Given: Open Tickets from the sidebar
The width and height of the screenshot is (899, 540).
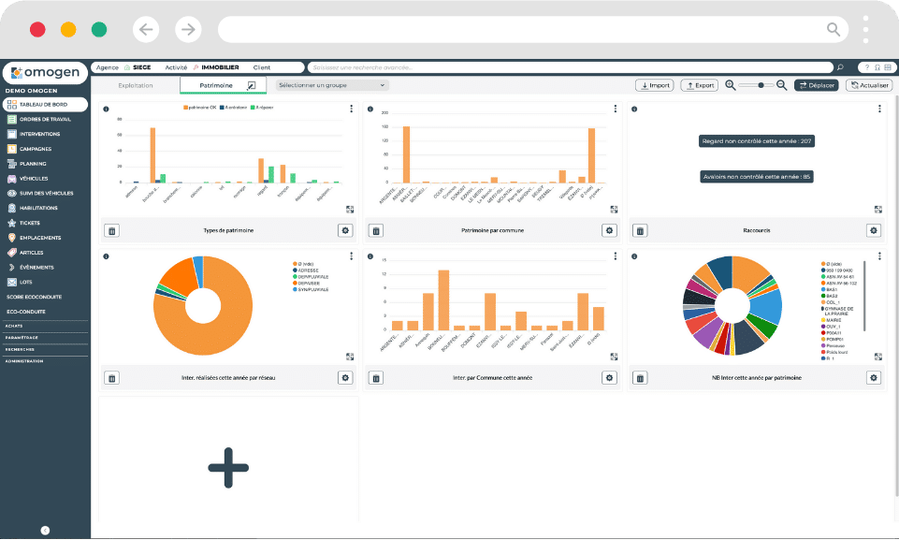Looking at the screenshot, I should pyautogui.click(x=32, y=223).
